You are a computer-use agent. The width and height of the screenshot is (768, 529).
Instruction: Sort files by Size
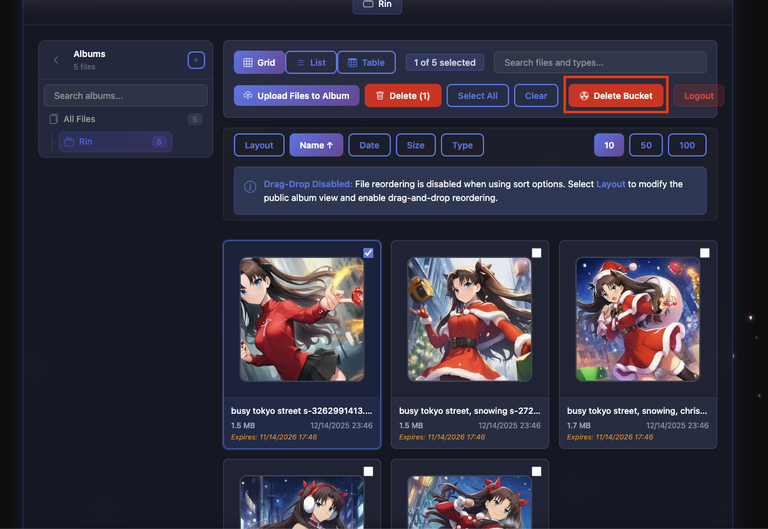415,145
